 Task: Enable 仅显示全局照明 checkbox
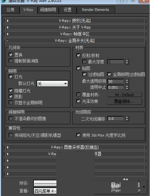[x=11, y=103]
